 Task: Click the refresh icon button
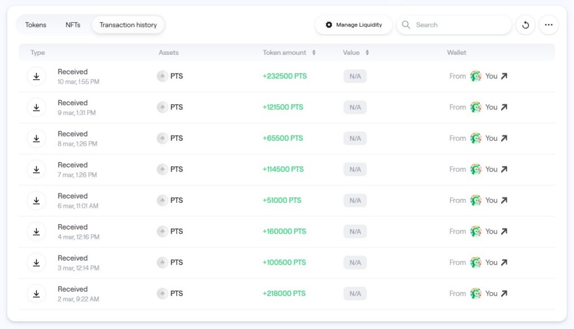525,25
